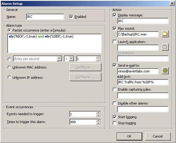Close the Alarm Setup dialog
Viewport: 176px width, 143px height.
172,3
